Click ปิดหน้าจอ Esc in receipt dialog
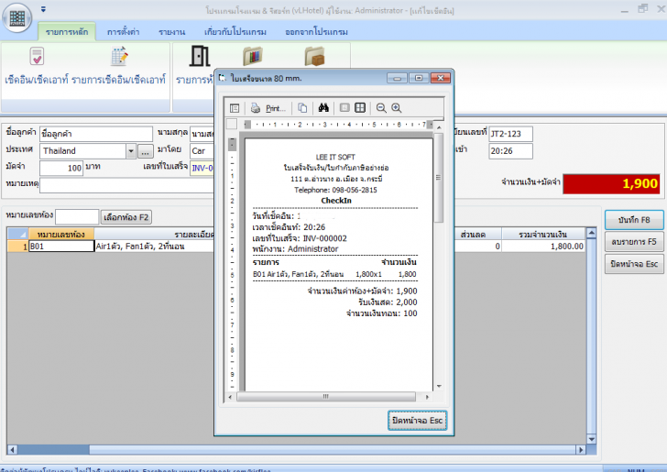 pos(417,421)
